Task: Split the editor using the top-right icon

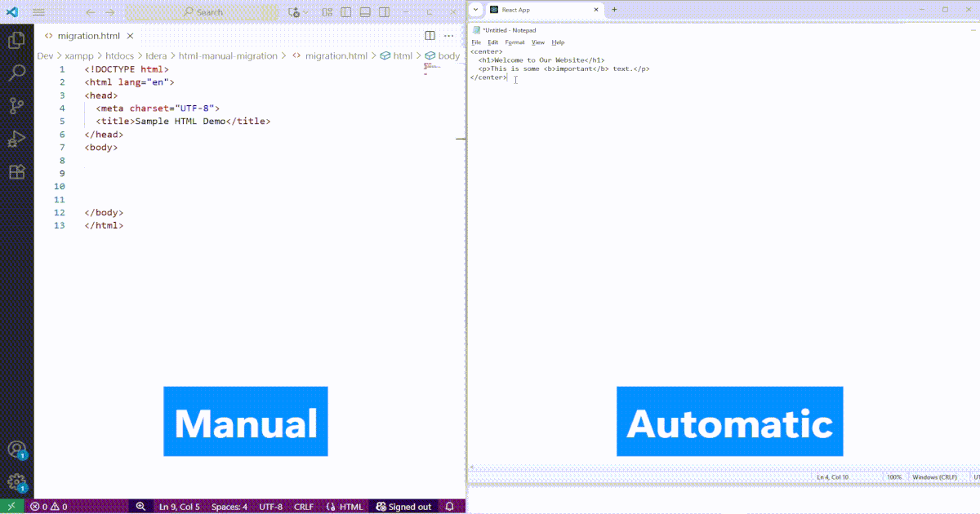Action: [x=430, y=35]
